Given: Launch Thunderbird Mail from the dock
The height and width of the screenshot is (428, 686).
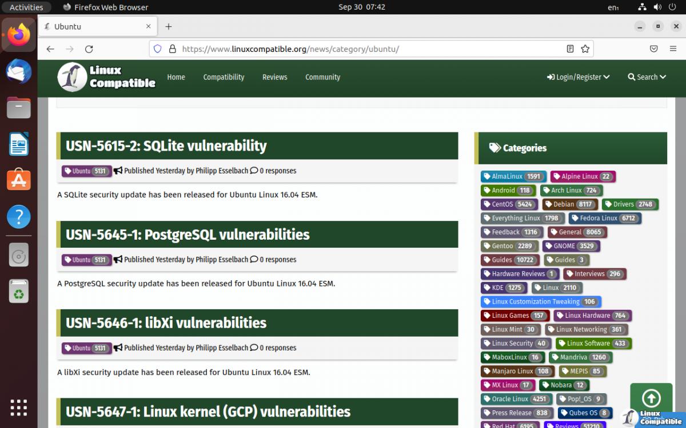Looking at the screenshot, I should 19,71.
